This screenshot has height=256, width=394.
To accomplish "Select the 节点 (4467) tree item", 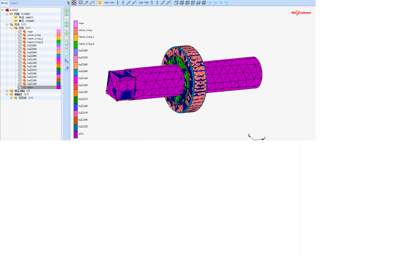I will click(26, 17).
